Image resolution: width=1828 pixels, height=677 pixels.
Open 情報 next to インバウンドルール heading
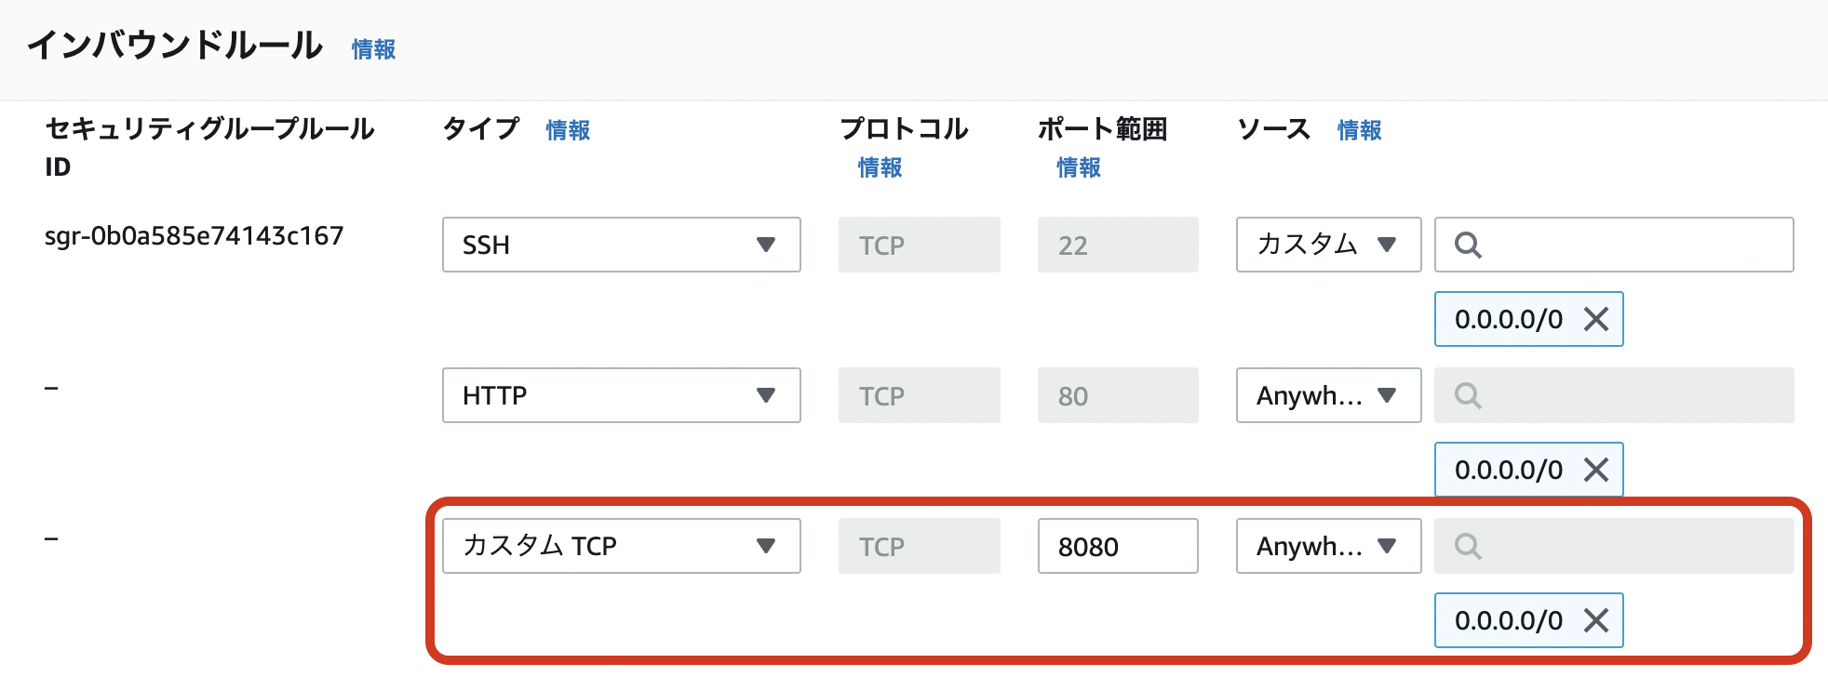click(x=371, y=49)
